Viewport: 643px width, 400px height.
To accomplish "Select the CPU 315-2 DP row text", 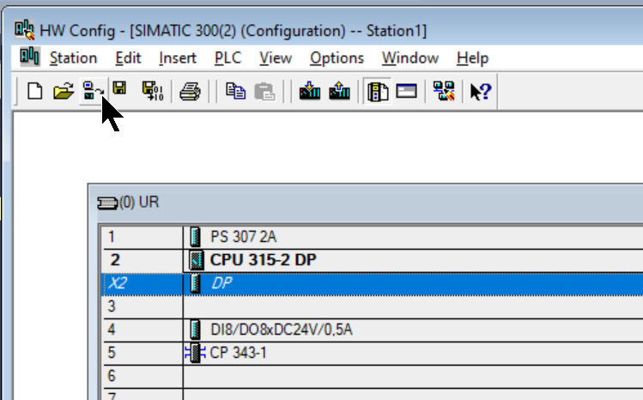I will [x=263, y=260].
